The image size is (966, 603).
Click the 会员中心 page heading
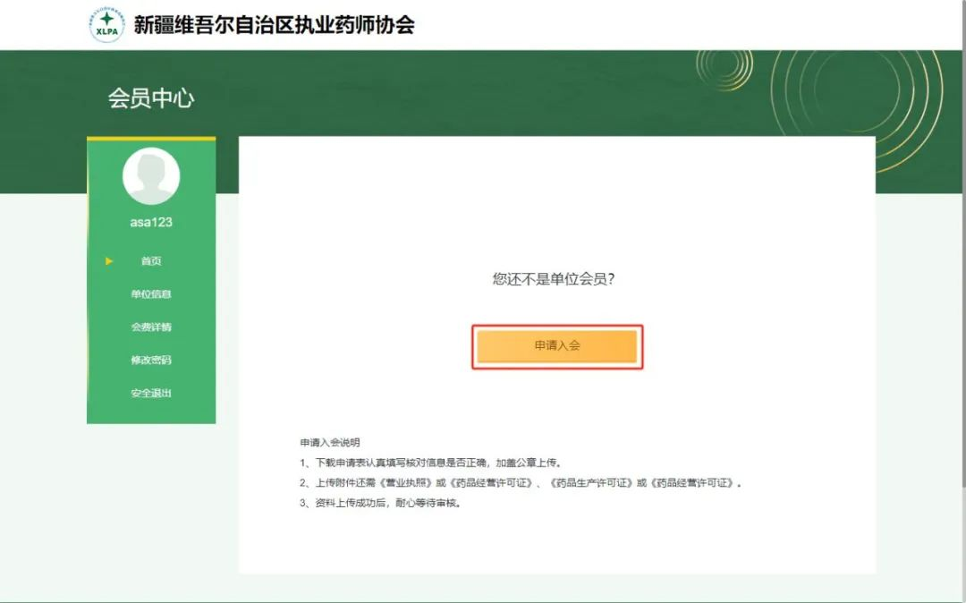[x=151, y=98]
